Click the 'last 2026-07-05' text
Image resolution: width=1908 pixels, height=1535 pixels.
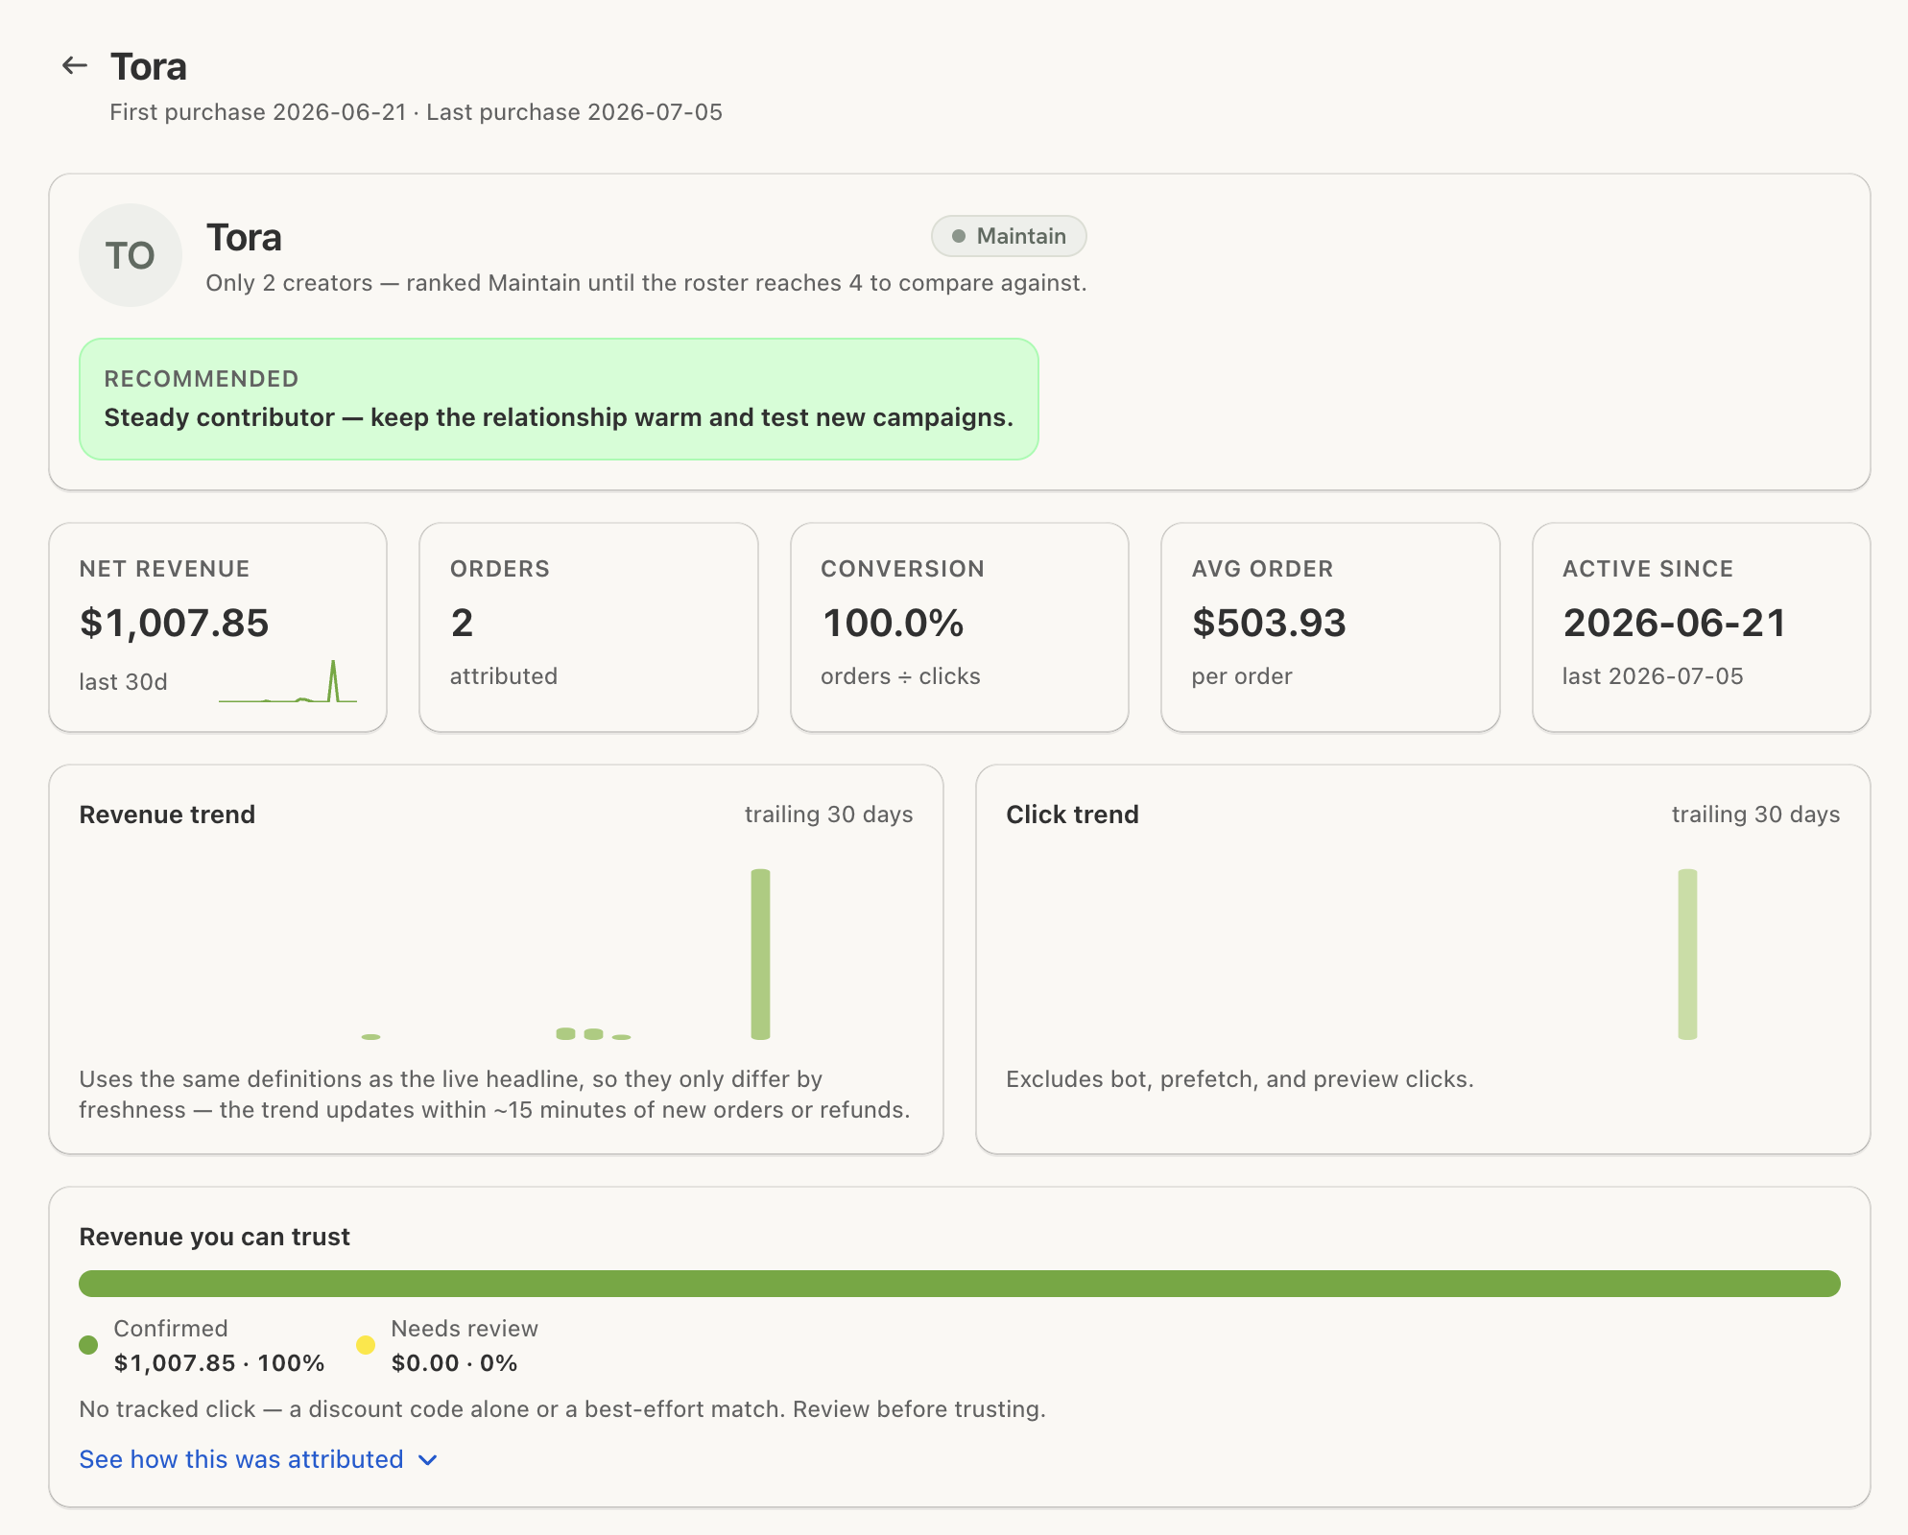tap(1653, 676)
